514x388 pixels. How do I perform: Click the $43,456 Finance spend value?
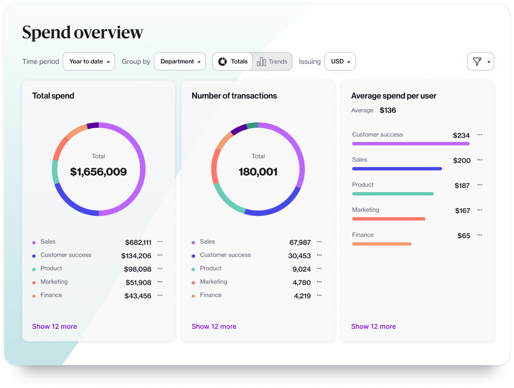pyautogui.click(x=138, y=296)
